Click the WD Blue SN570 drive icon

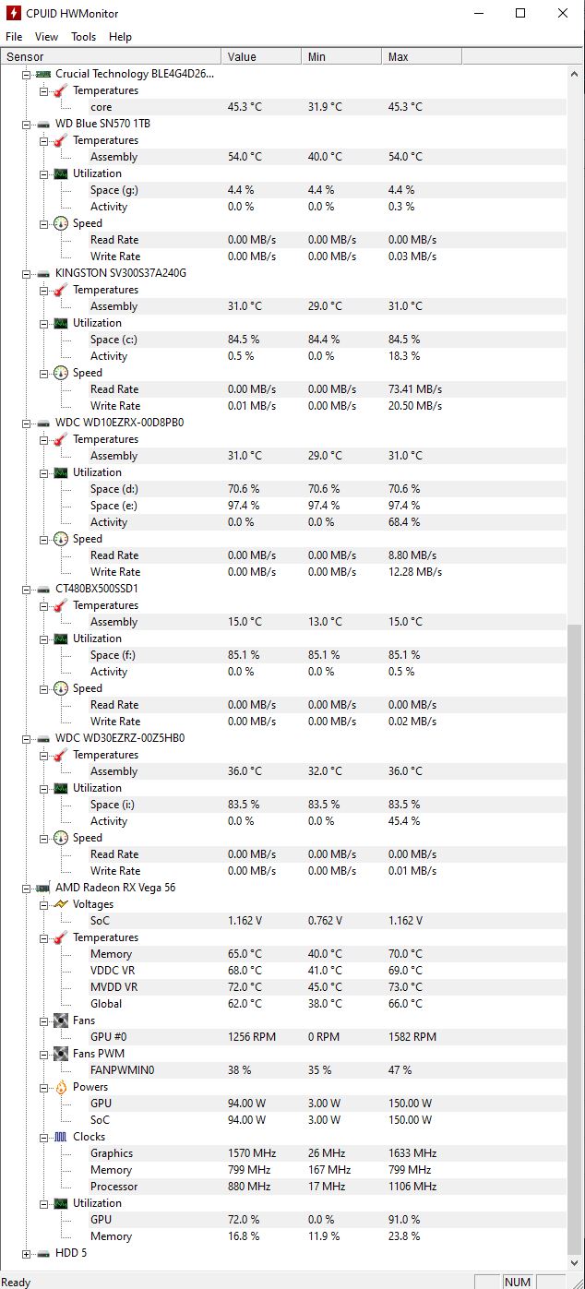tap(42, 124)
